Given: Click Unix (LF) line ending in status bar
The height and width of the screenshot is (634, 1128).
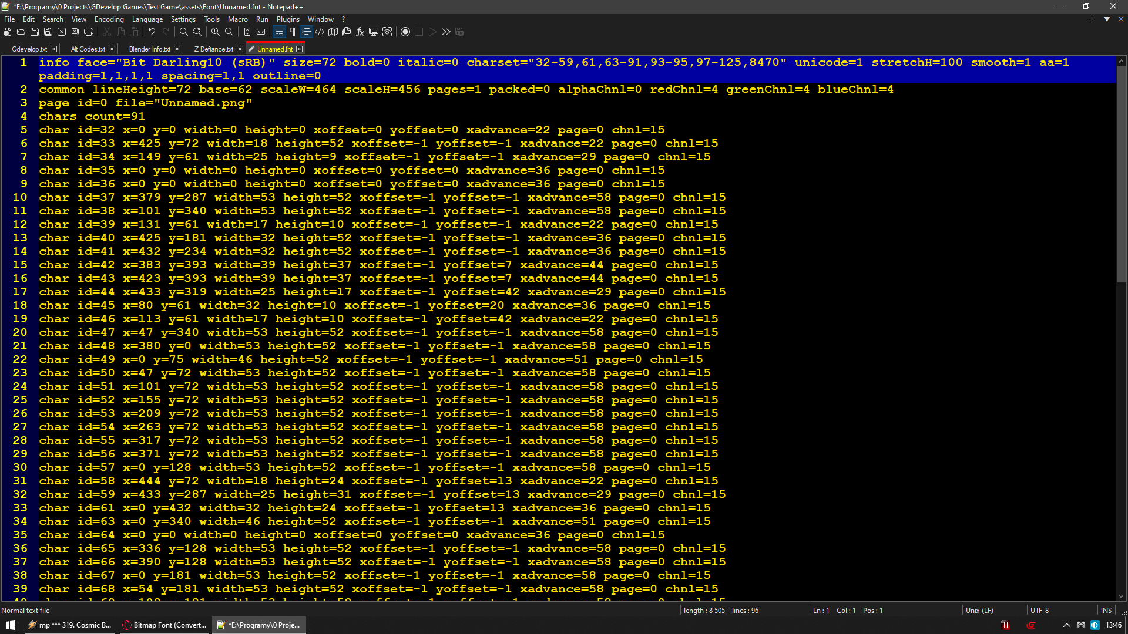Looking at the screenshot, I should 979,611.
